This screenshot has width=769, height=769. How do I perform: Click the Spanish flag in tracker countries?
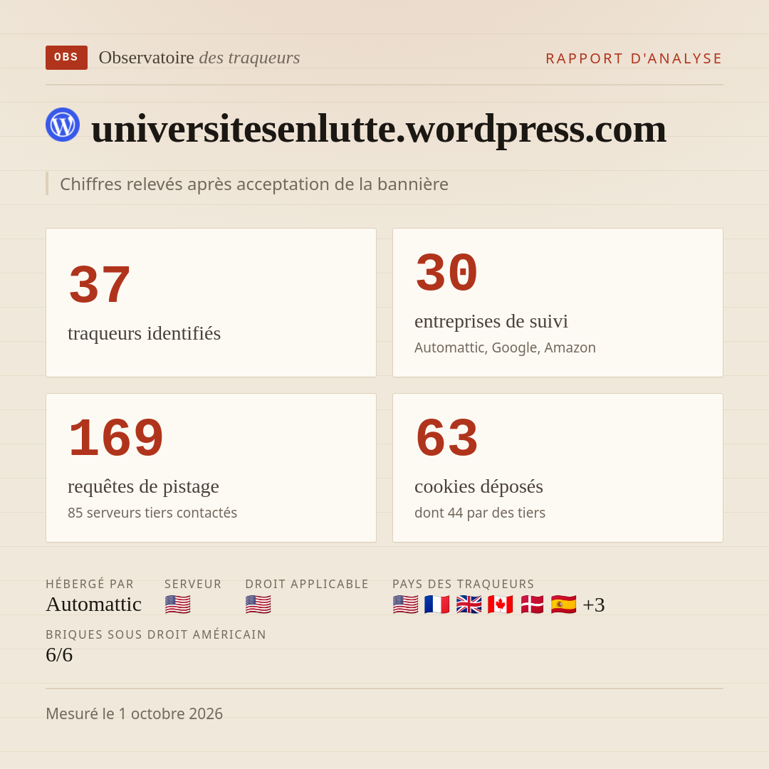click(563, 605)
